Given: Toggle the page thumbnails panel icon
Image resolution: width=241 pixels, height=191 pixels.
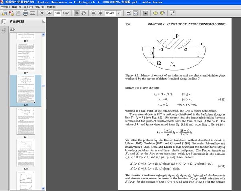Looking at the screenshot, I should pos(4,21).
